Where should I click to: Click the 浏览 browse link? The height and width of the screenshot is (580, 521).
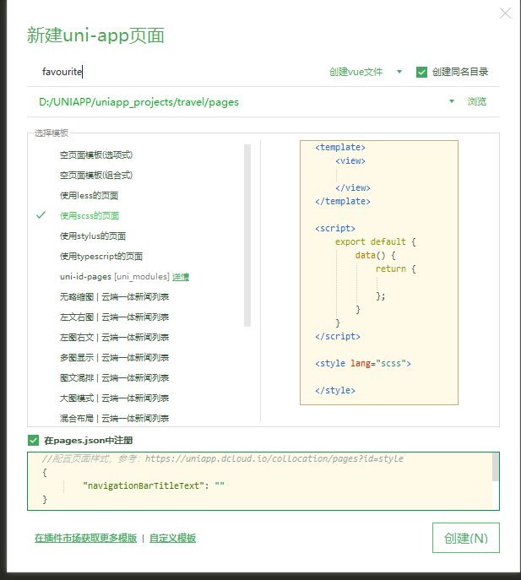coord(476,101)
